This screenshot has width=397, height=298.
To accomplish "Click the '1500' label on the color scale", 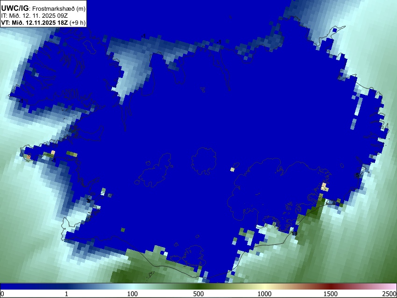I will tap(331, 294).
